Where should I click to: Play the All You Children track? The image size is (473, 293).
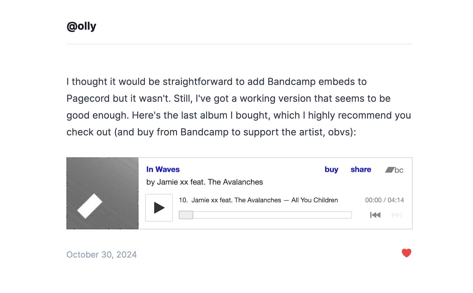[159, 208]
